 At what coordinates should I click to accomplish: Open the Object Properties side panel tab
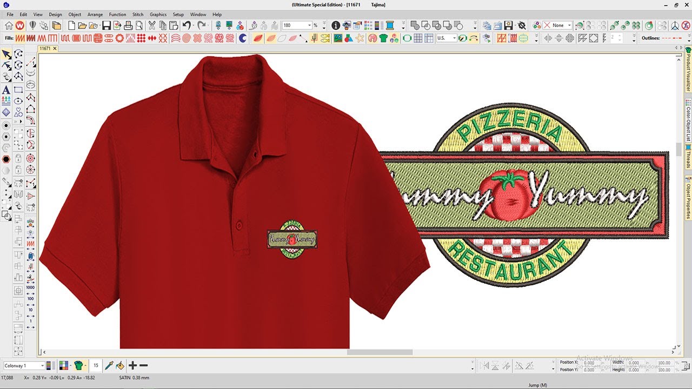688,198
